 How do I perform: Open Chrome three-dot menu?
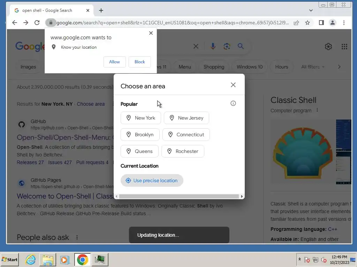344,23
